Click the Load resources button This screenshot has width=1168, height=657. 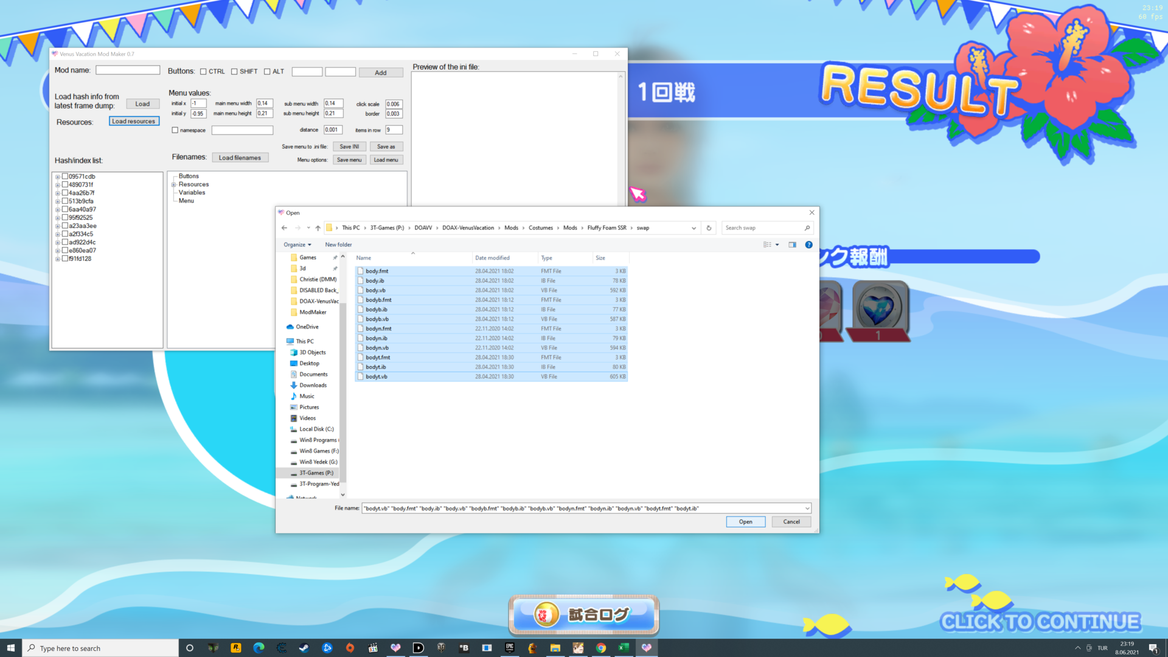pos(134,121)
